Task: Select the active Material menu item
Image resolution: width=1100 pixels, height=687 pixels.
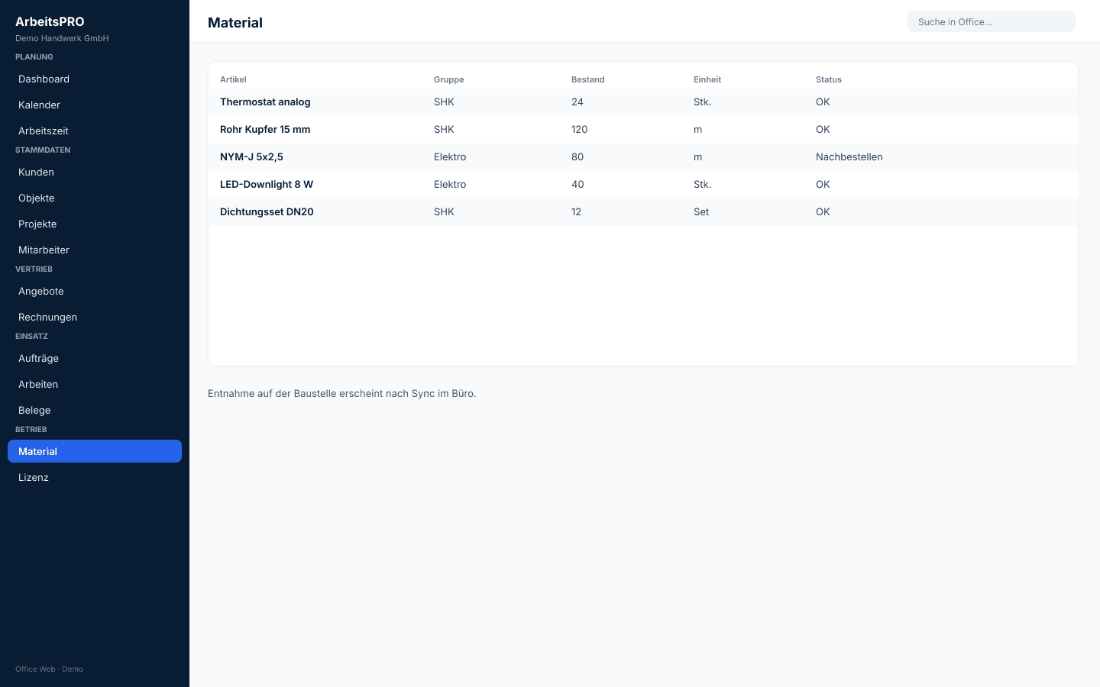Action: coord(95,451)
